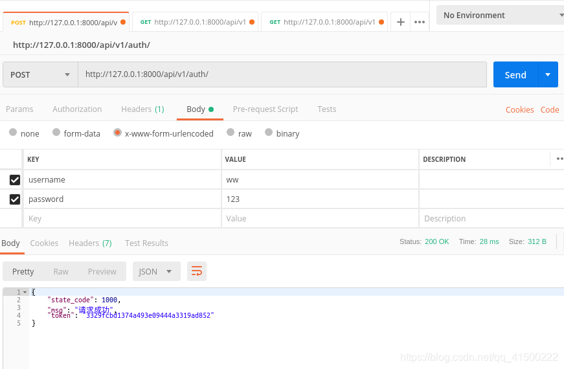Click the password key cell
564x369 pixels.
[122, 199]
